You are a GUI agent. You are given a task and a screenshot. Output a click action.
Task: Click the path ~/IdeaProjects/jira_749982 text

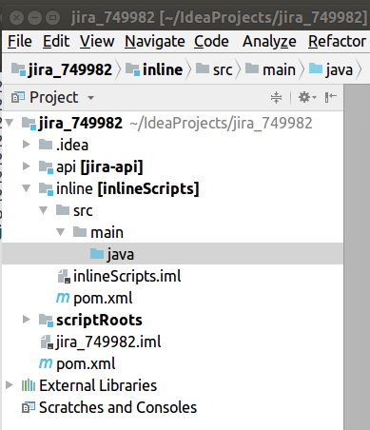(221, 123)
